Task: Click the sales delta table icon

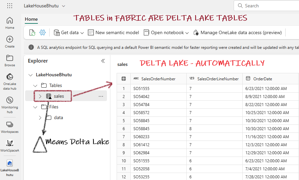Action: click(49, 96)
